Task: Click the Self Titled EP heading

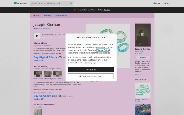Action: tap(40, 66)
